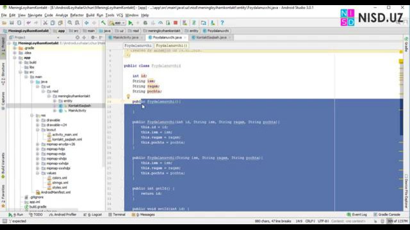Open the app run configuration dropdown
410x230 pixels.
(x=117, y=23)
